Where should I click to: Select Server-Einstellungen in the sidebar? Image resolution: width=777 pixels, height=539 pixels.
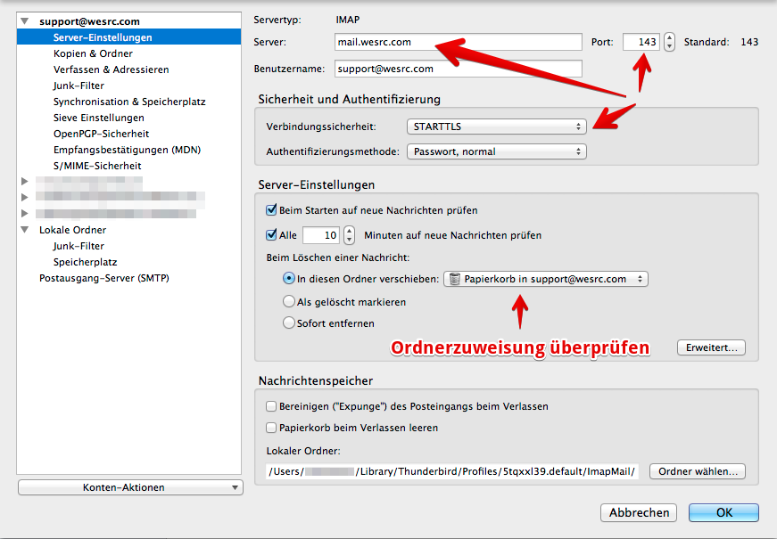click(x=128, y=37)
